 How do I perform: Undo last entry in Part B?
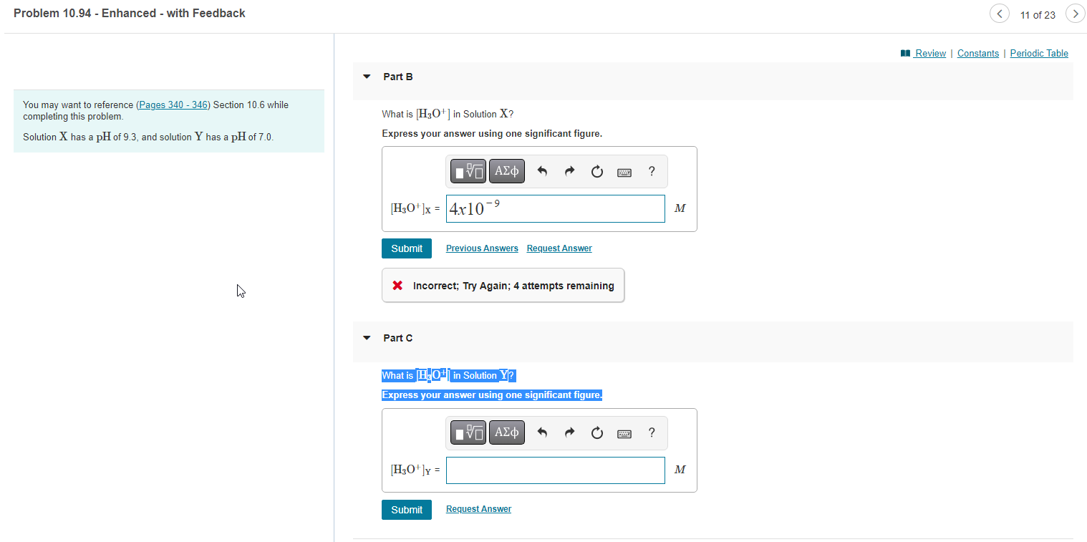tap(542, 171)
